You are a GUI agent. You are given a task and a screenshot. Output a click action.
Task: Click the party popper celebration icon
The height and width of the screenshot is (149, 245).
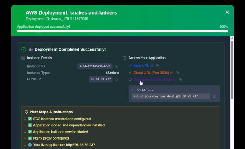31,49
